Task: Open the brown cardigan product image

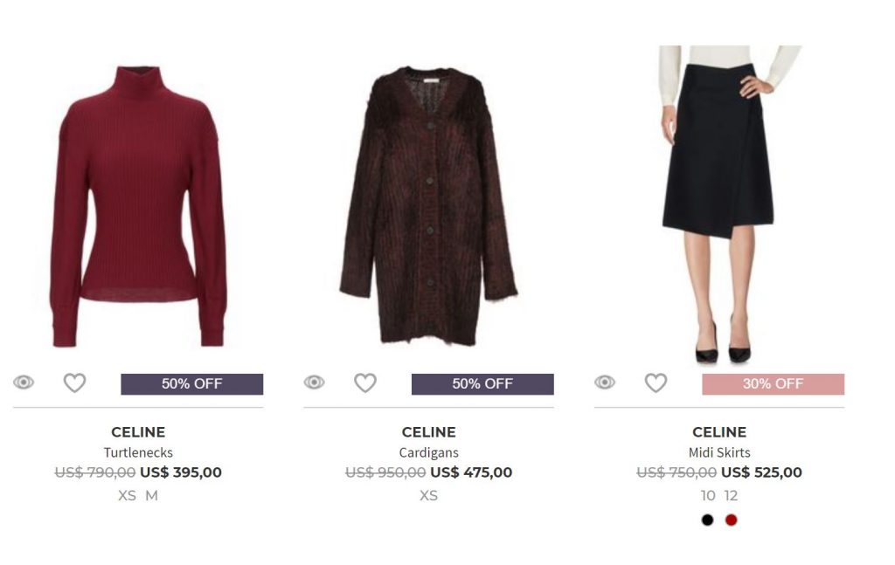Action: point(428,206)
